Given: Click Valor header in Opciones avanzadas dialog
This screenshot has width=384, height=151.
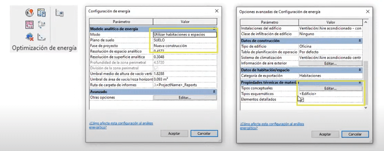Looking at the screenshot, I should (x=331, y=22).
